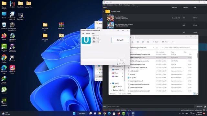
Task: Open the View dropdown in Explorer
Action: [x=166, y=42]
